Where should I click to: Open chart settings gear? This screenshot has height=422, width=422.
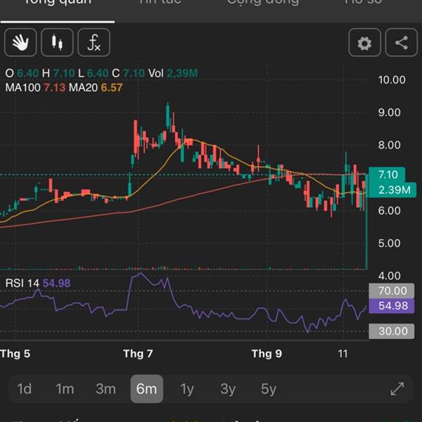[x=364, y=42]
